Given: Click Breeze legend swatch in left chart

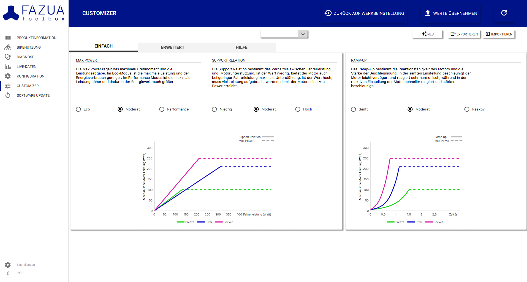Looking at the screenshot, I should [x=180, y=222].
